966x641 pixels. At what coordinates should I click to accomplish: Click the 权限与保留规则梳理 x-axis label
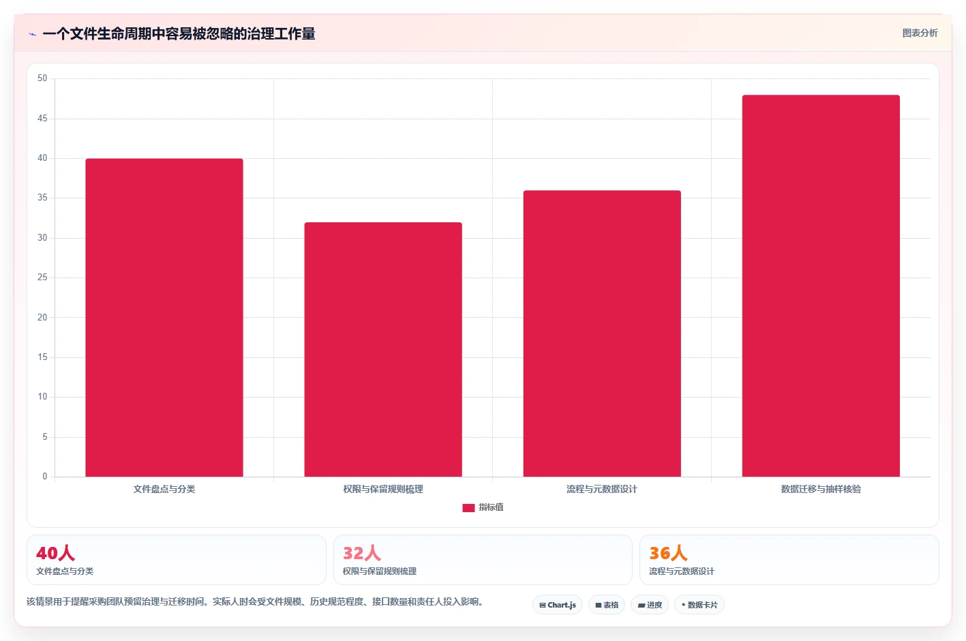[383, 489]
